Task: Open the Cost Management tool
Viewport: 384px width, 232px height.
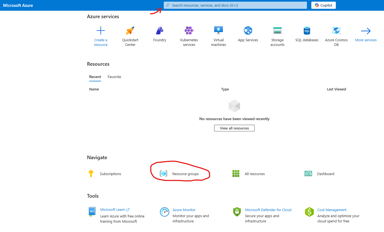Action: pos(332,210)
